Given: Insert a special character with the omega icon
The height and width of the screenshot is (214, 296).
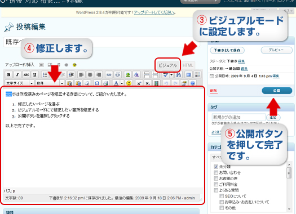Looking at the screenshot, I should (x=97, y=83).
